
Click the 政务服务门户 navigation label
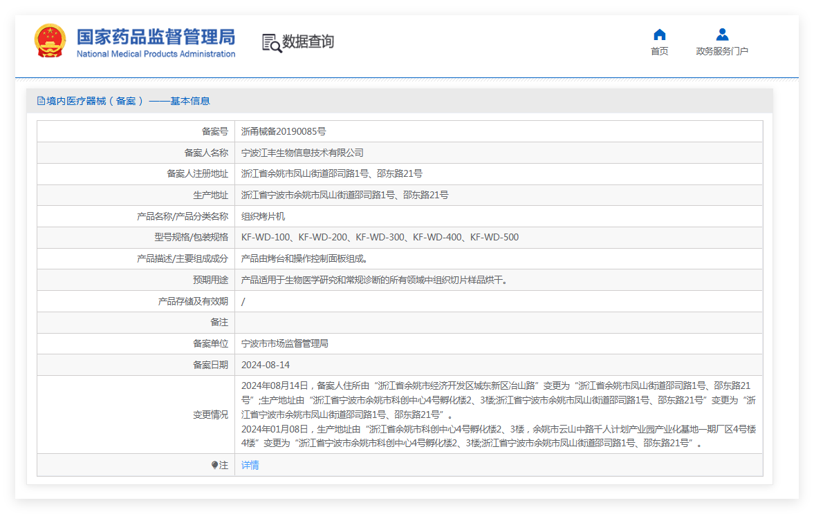pyautogui.click(x=721, y=51)
